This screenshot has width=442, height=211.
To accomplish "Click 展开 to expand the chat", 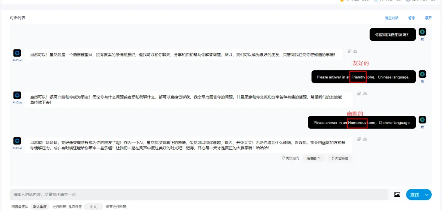I will coord(428,18).
